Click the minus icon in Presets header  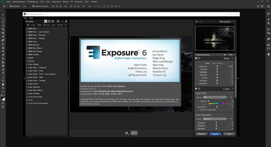[x=63, y=21]
